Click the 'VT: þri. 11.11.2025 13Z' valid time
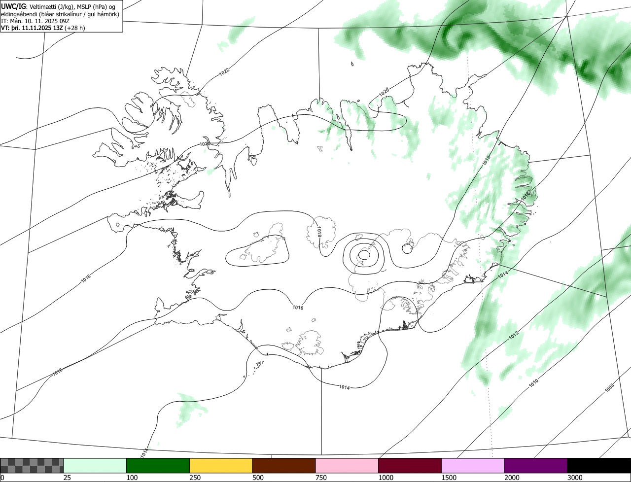This screenshot has height=482, width=631. click(x=32, y=28)
